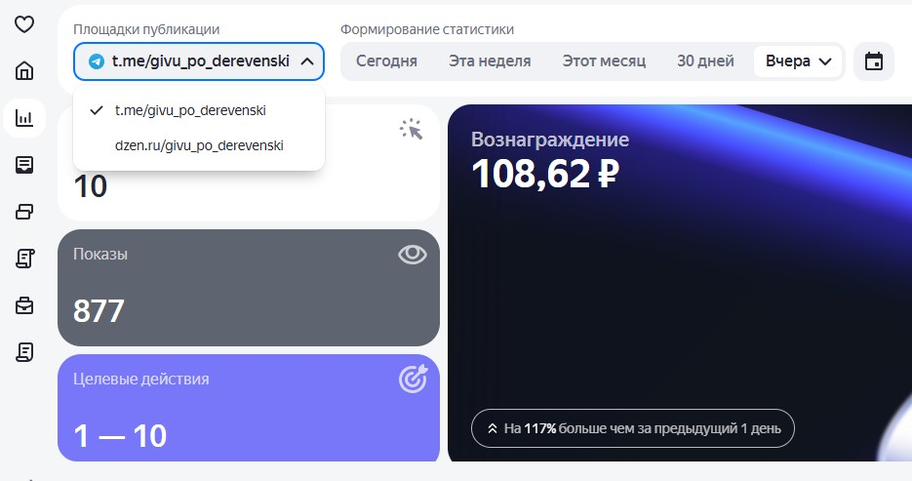Open the favorites heart icon in sidebar
Viewport: 912px width, 481px height.
(23, 24)
